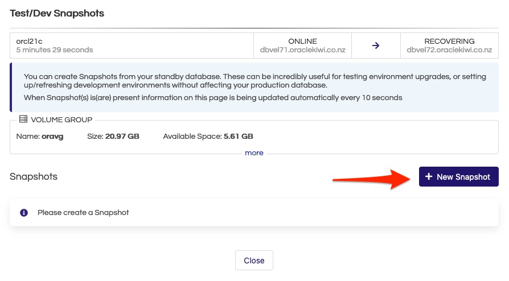Viewport: 509px width, 281px height.
Task: Click the 'Snapshots' section heading
Action: 34,176
